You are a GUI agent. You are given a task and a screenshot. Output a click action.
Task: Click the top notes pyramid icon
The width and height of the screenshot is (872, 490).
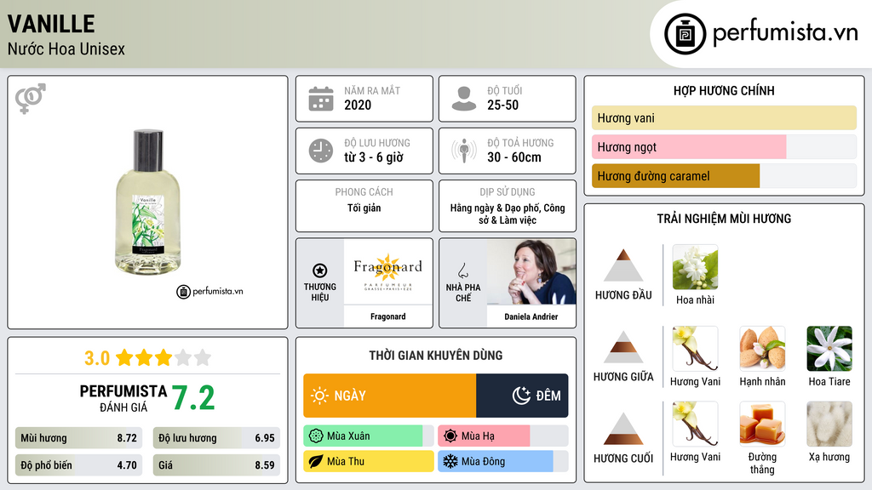pyautogui.click(x=623, y=265)
